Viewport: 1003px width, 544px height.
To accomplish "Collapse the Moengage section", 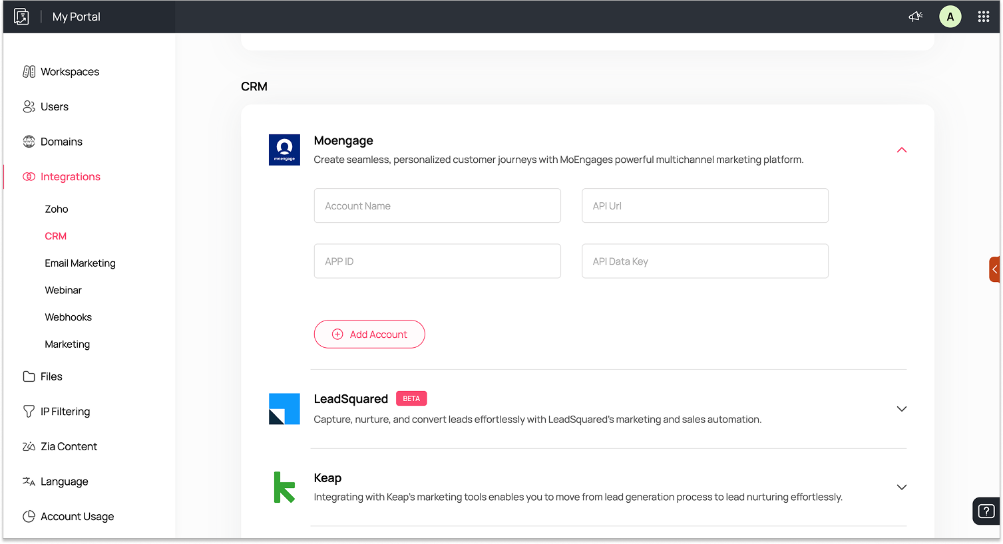I will (902, 150).
